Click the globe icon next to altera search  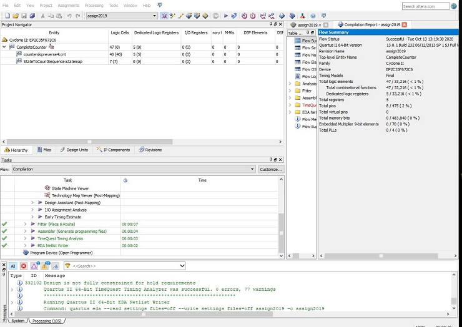(454, 6)
